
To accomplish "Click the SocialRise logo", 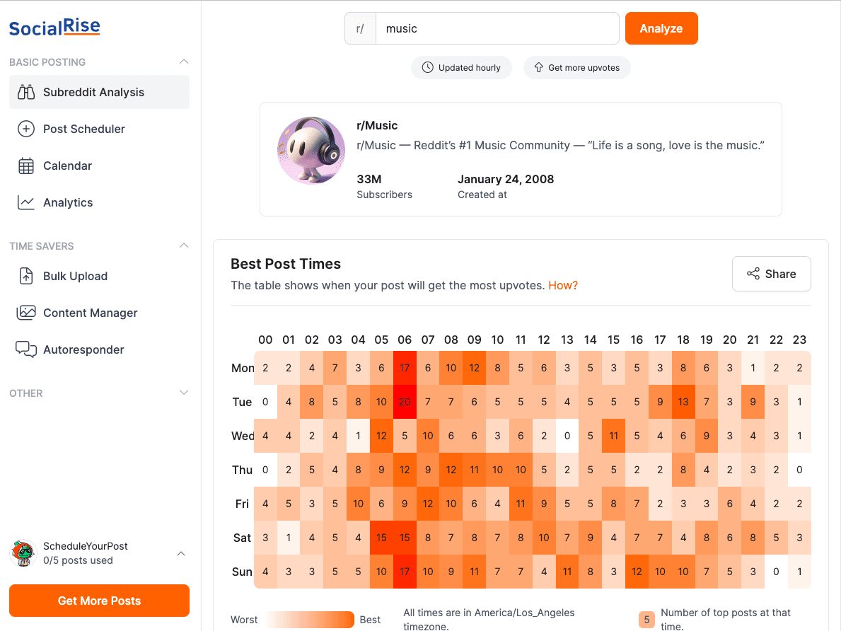I will [54, 28].
